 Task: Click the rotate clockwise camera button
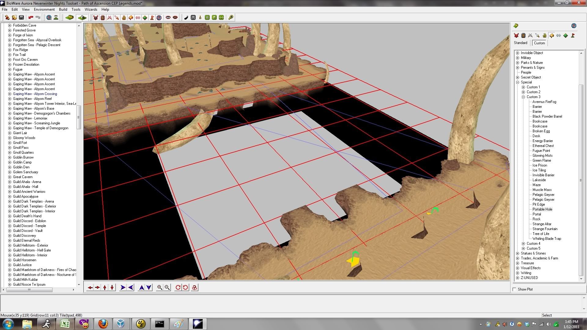(178, 288)
